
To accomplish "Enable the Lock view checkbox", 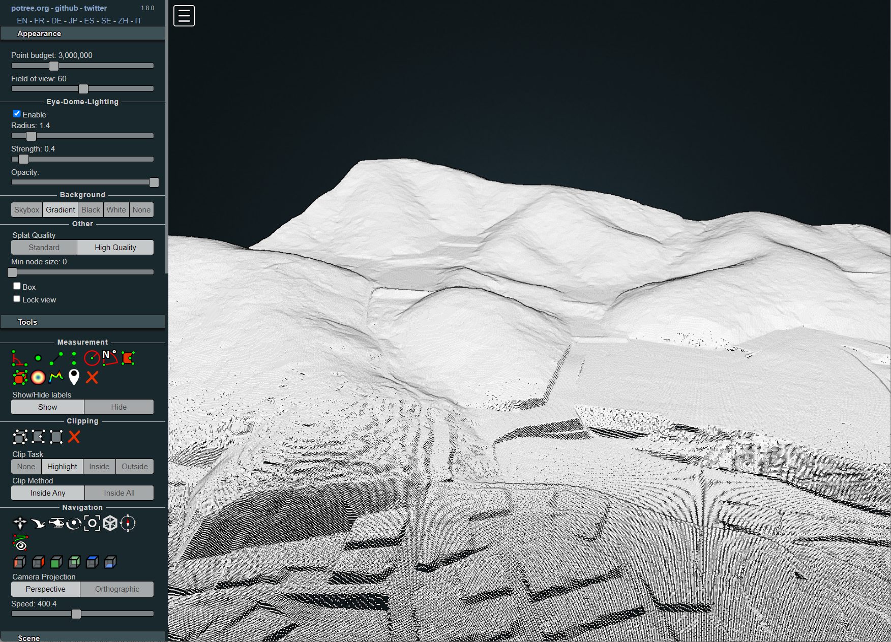I will point(17,299).
